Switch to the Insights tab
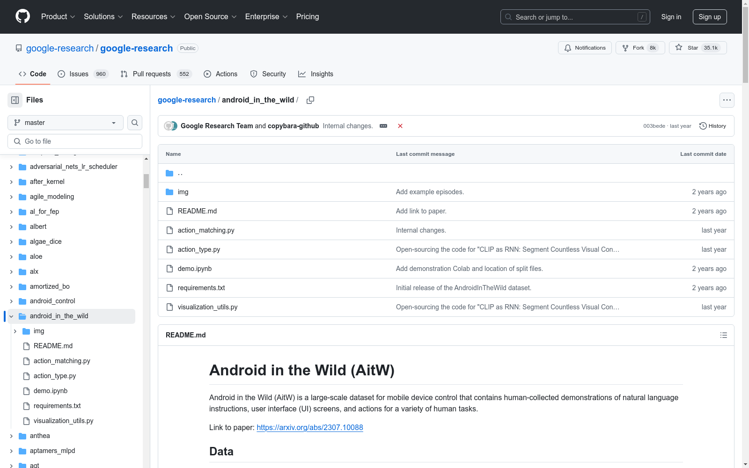This screenshot has height=468, width=749. point(316,74)
